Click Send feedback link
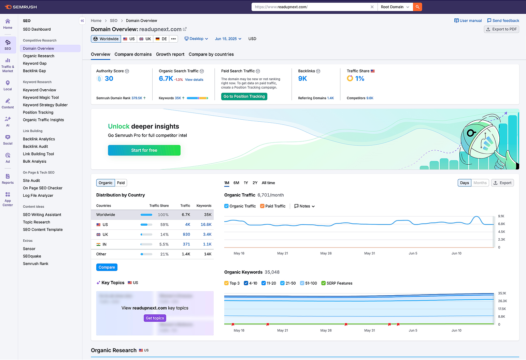The width and height of the screenshot is (526, 360). 503,21
